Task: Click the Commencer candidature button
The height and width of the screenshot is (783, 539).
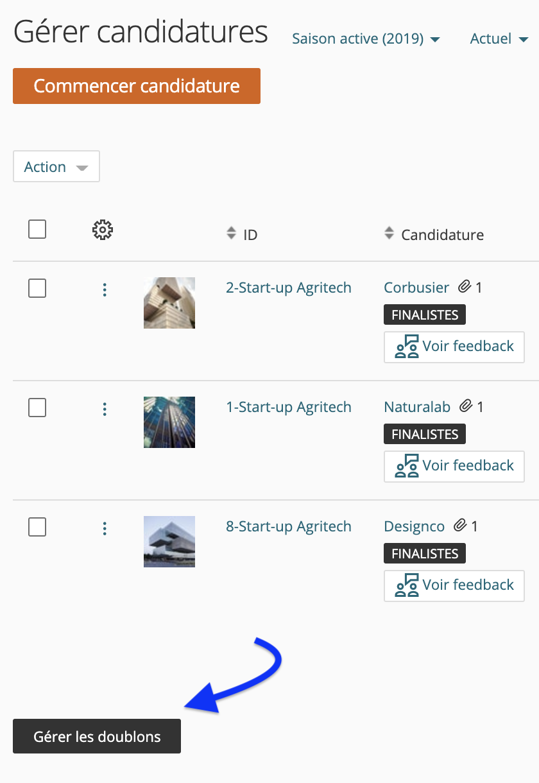Action: (137, 86)
